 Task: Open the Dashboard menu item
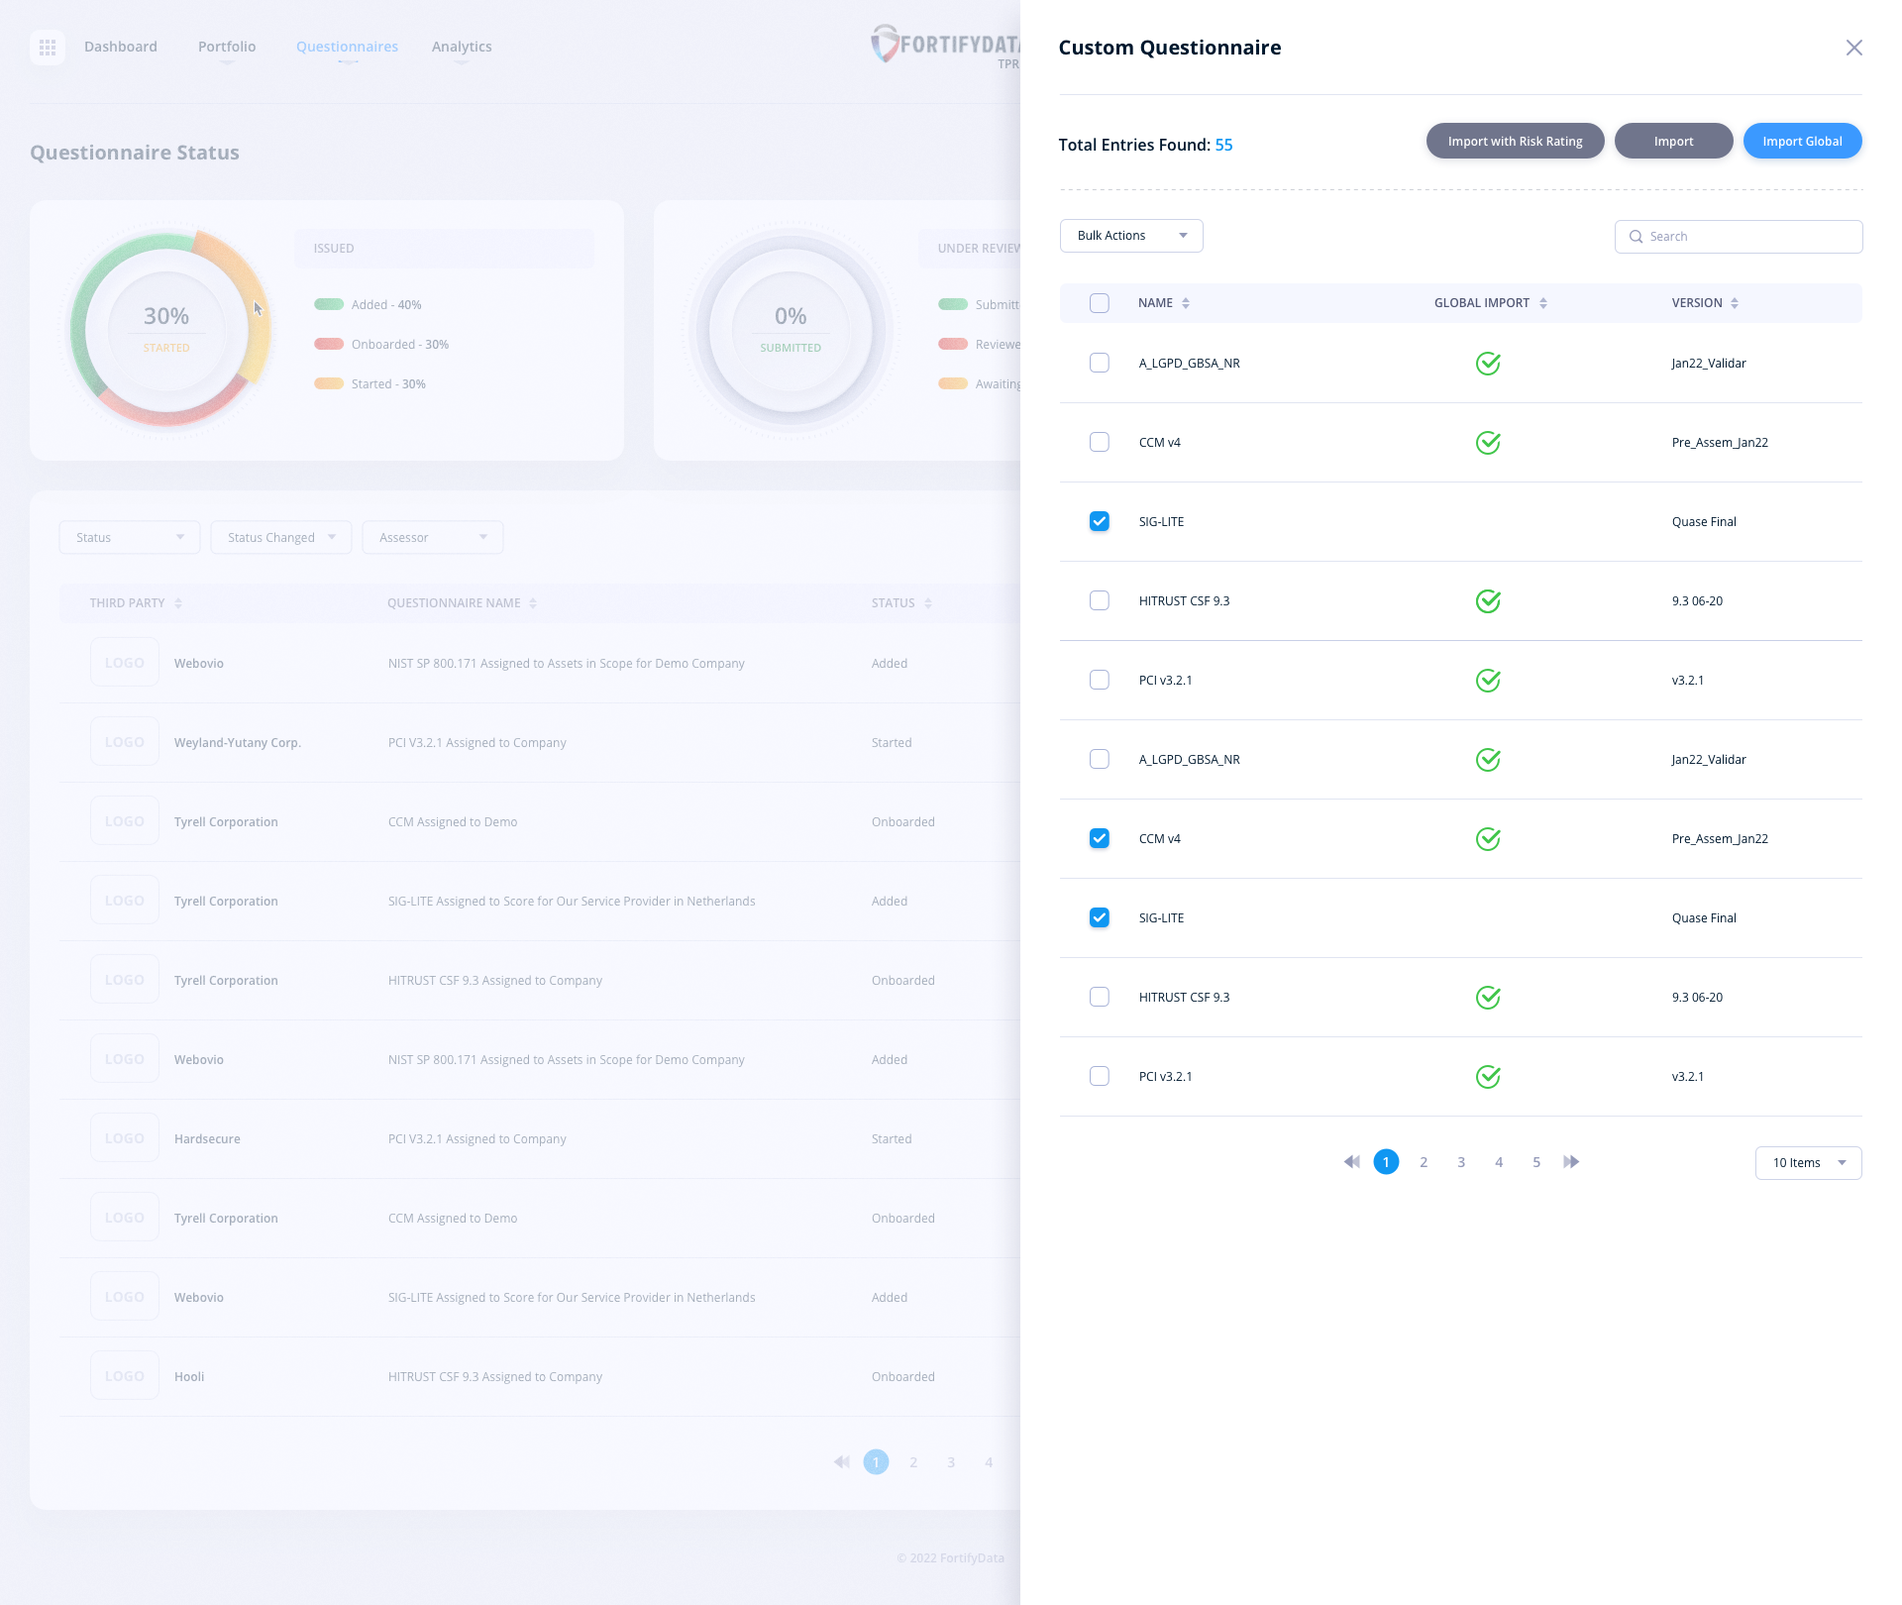coord(121,47)
